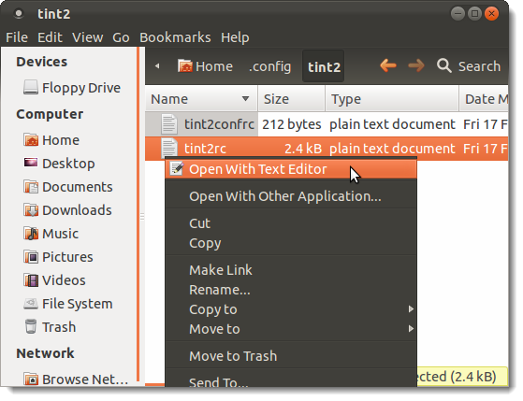523x401 pixels.
Task: Sort by the Date Modified column header
Action: pos(484,99)
